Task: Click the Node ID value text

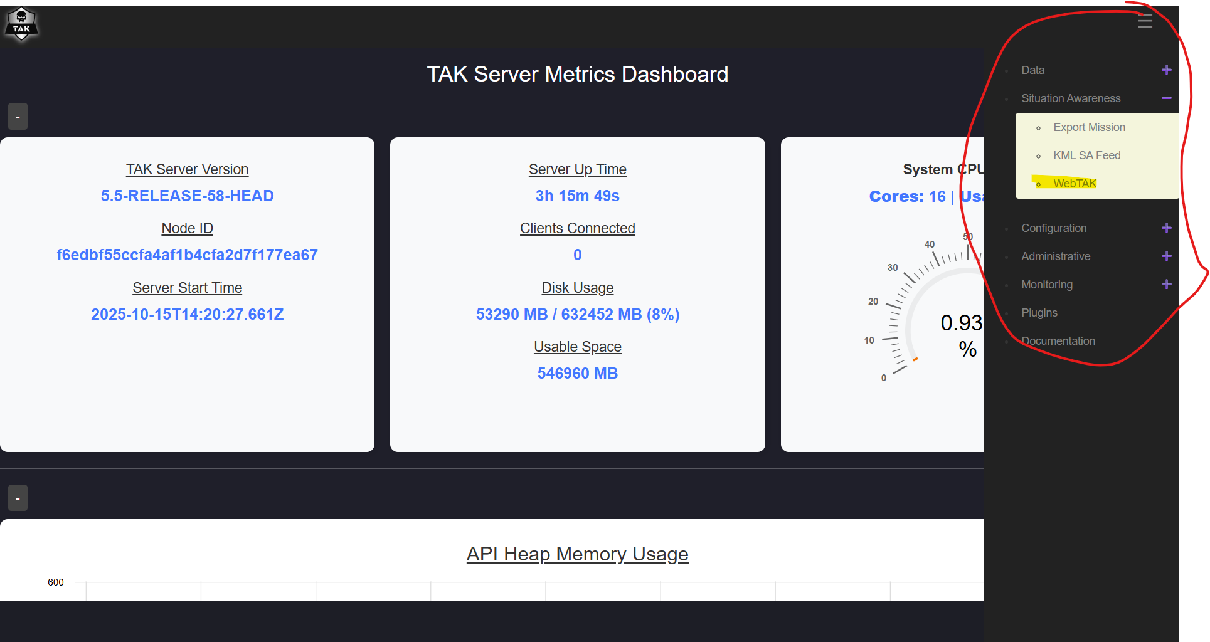Action: (x=187, y=255)
